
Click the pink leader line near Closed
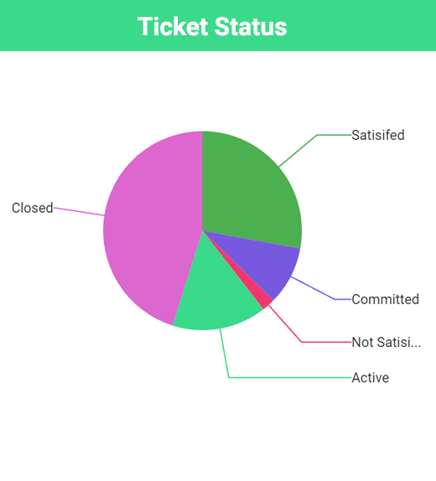[79, 212]
